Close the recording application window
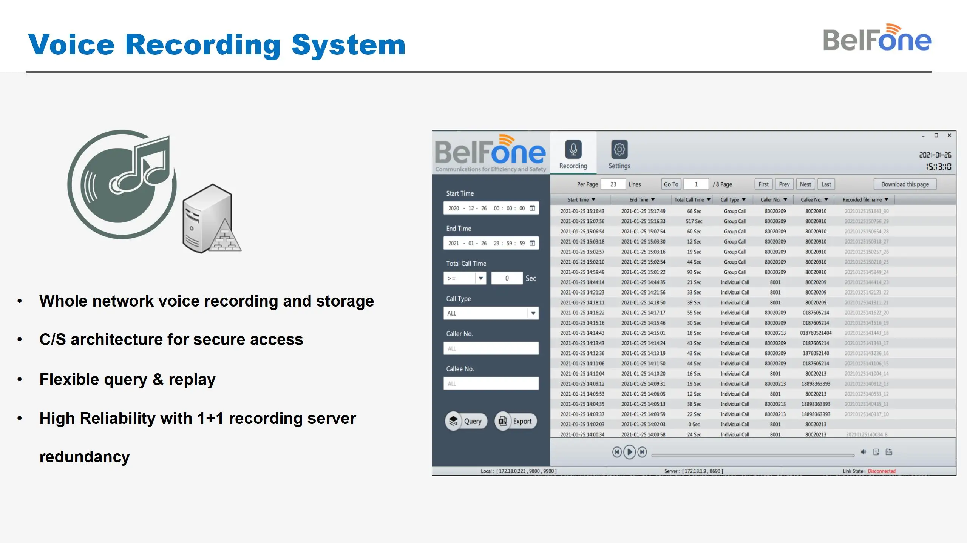 [x=949, y=135]
